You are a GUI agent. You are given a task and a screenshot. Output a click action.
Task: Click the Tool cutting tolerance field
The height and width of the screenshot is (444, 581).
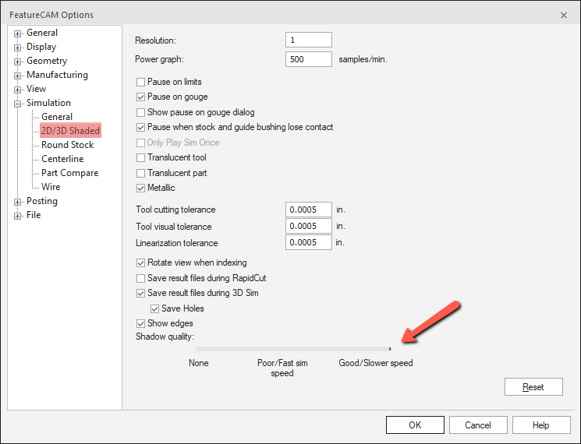pyautogui.click(x=309, y=210)
